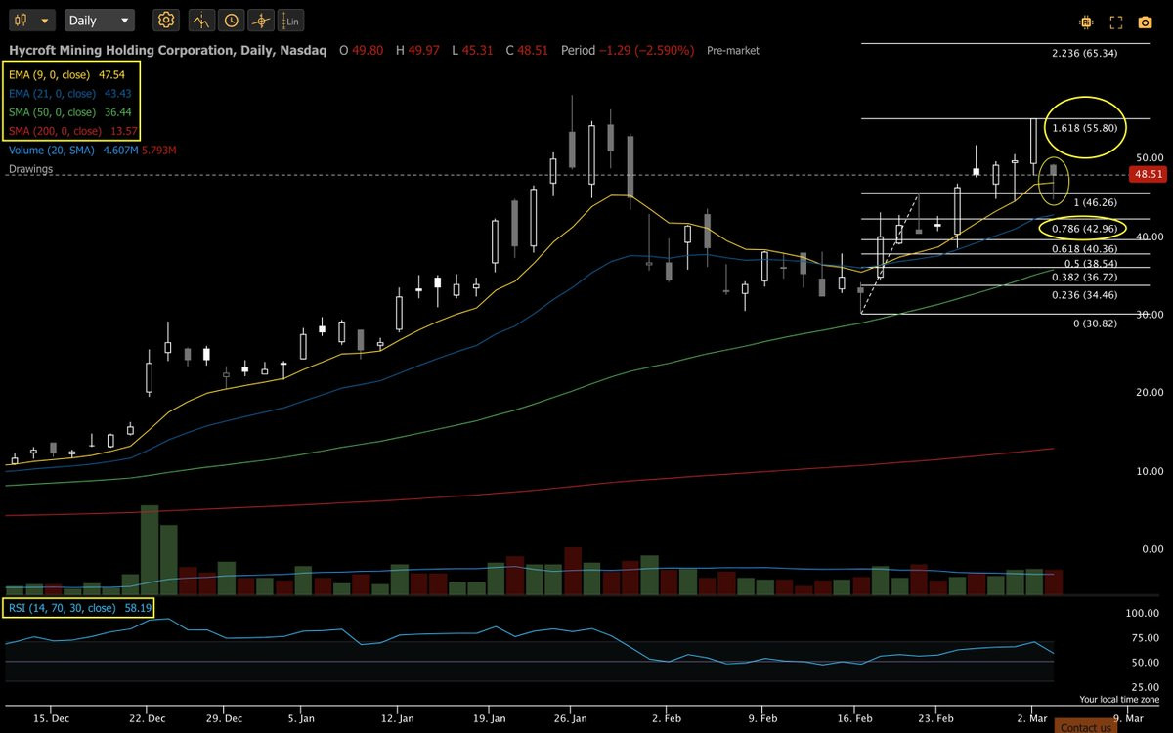Image resolution: width=1173 pixels, height=733 pixels.
Task: Click the clock session icon
Action: pyautogui.click(x=231, y=20)
